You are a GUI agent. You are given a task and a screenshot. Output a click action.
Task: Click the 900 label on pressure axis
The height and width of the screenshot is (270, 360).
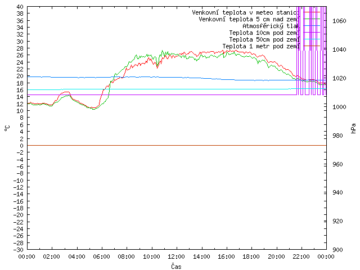tap(337, 250)
